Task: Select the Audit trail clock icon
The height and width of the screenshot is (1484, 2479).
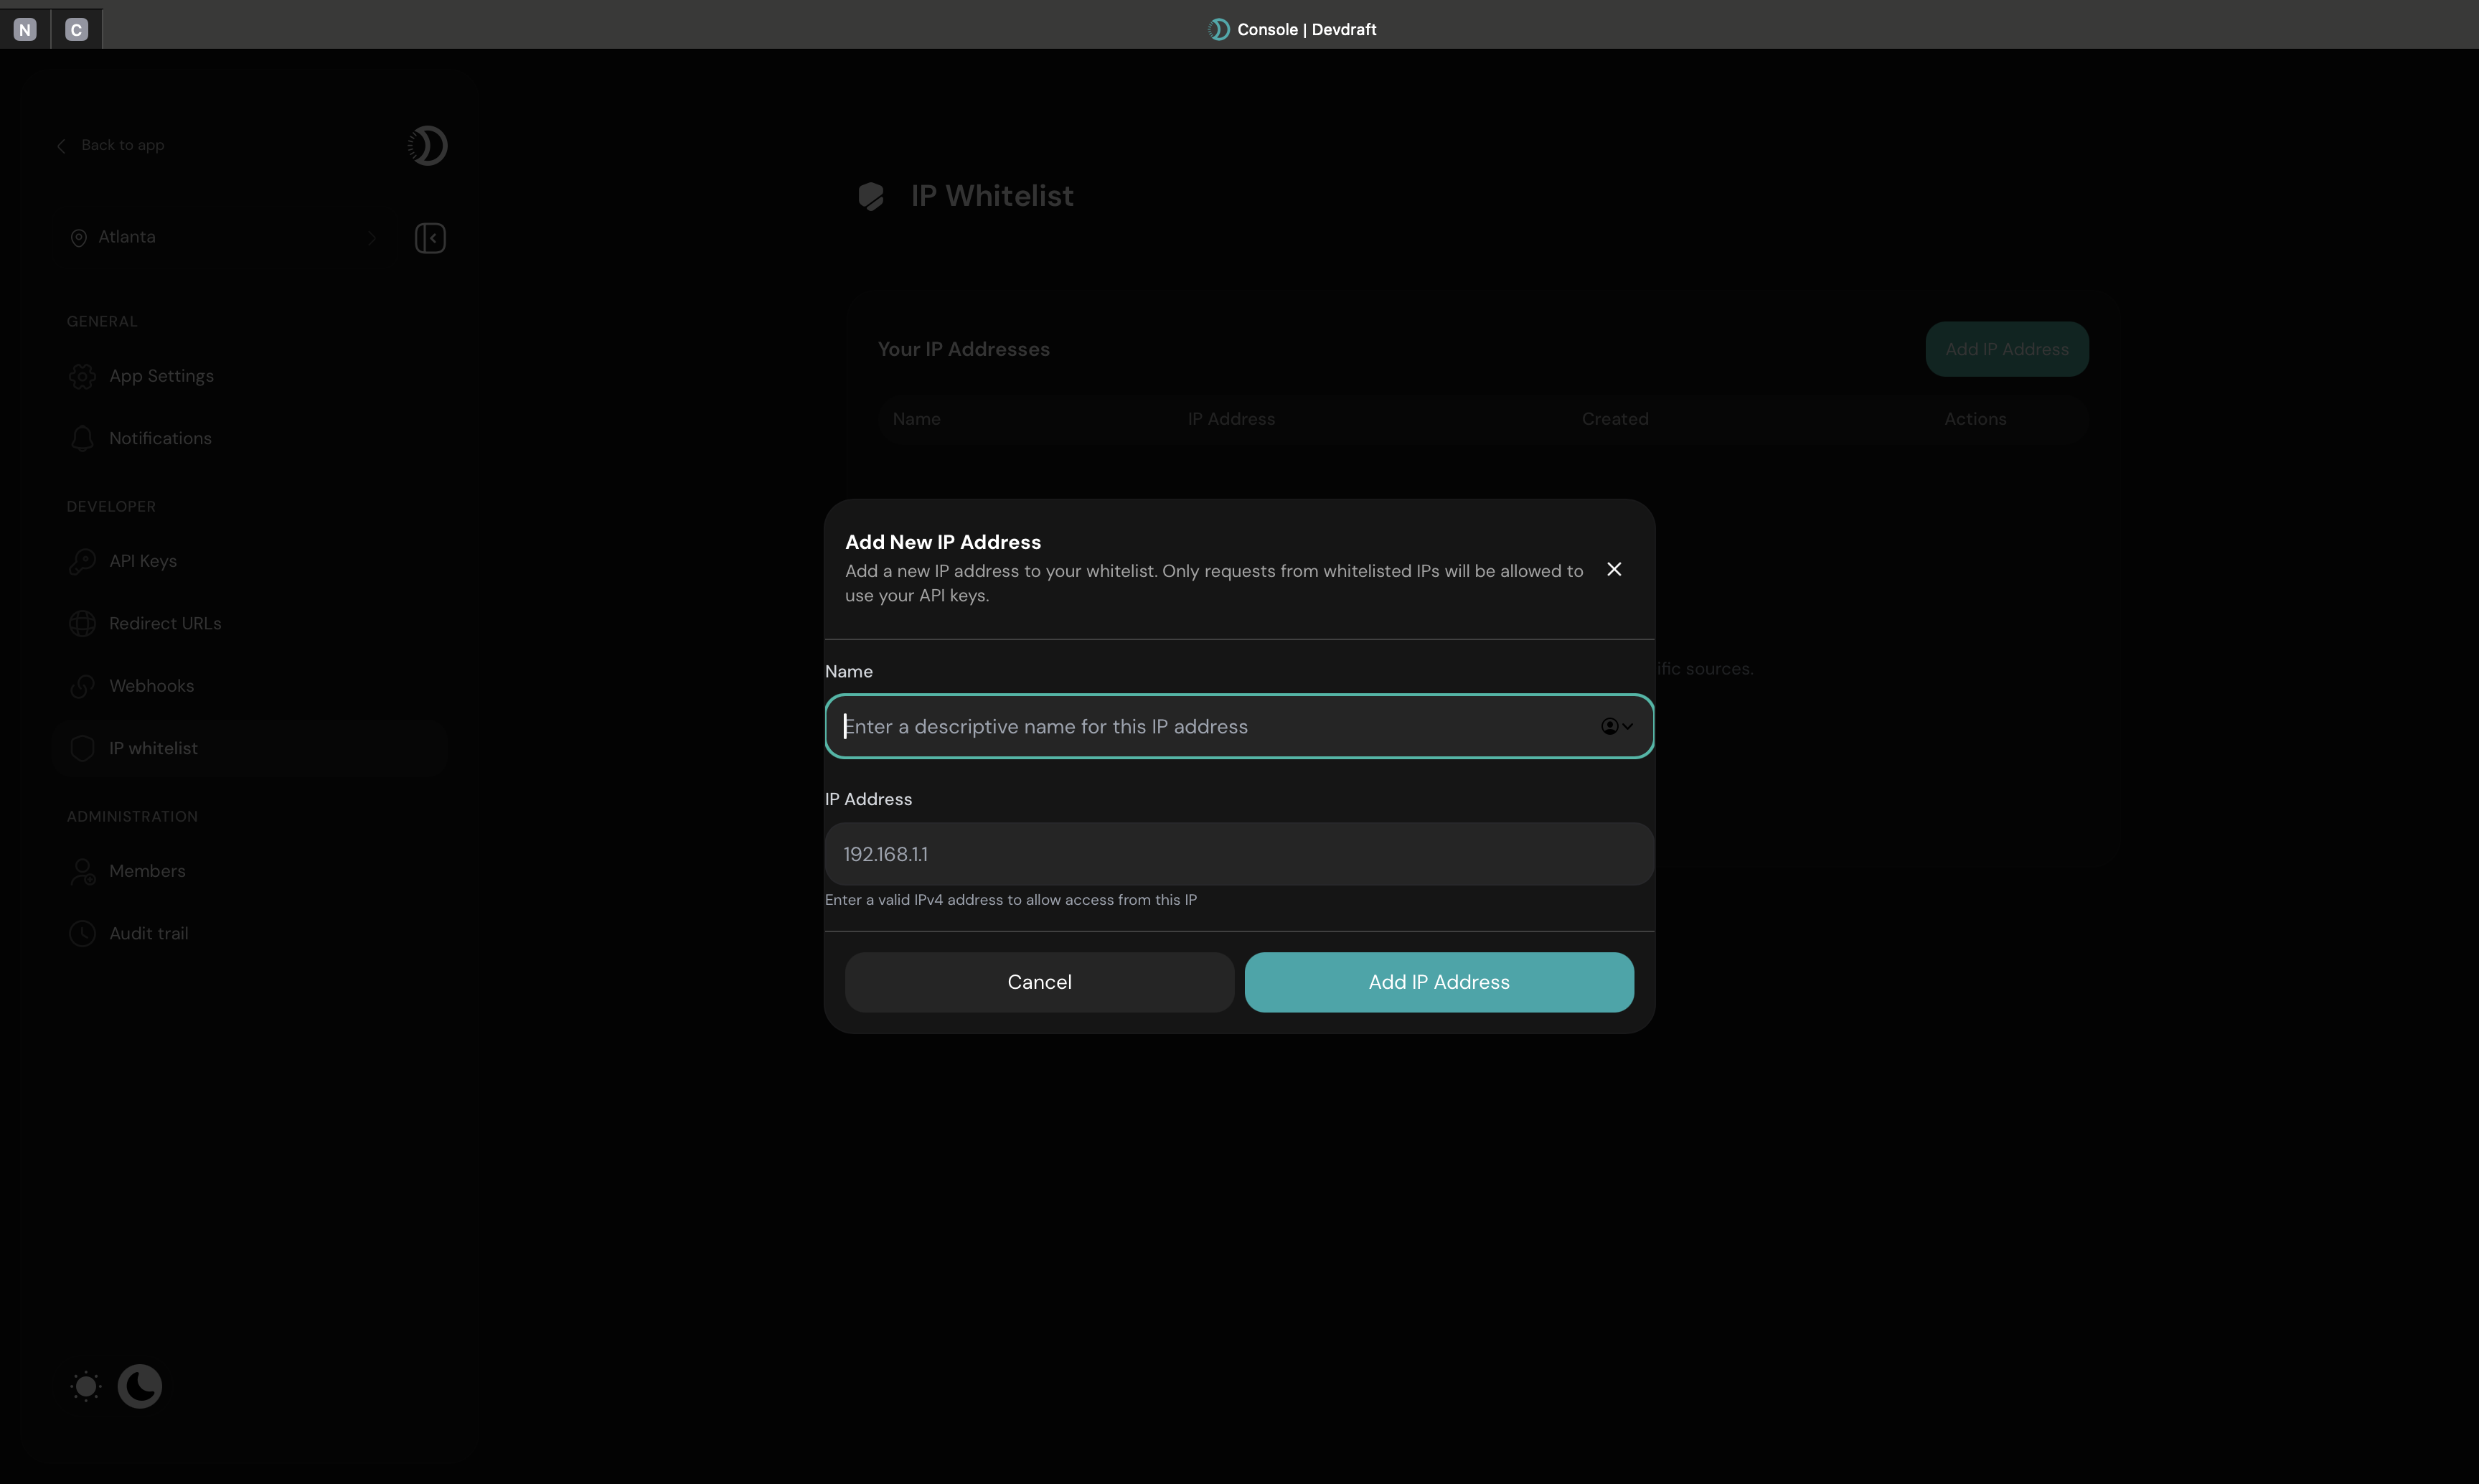Action: coord(83,933)
